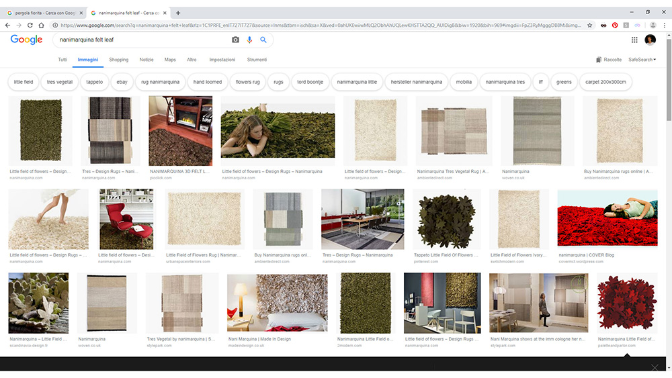Go back to the previous page
The width and height of the screenshot is (672, 378).
pos(7,26)
